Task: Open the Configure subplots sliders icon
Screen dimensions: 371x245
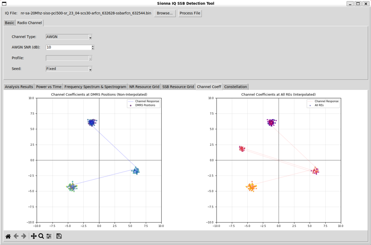Action: [x=49, y=236]
